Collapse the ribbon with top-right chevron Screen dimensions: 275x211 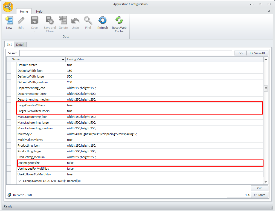coord(270,12)
